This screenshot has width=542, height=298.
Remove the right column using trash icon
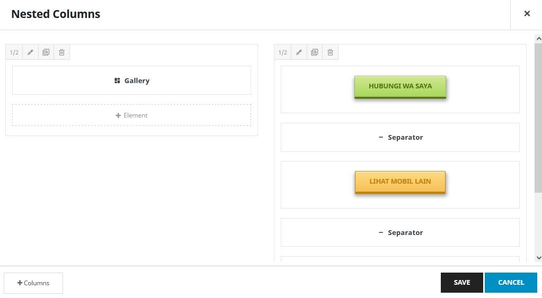[330, 52]
